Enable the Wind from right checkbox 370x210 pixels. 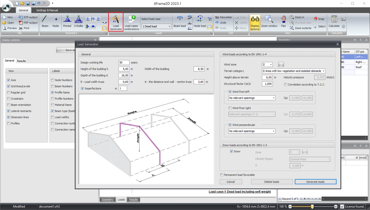[230, 108]
